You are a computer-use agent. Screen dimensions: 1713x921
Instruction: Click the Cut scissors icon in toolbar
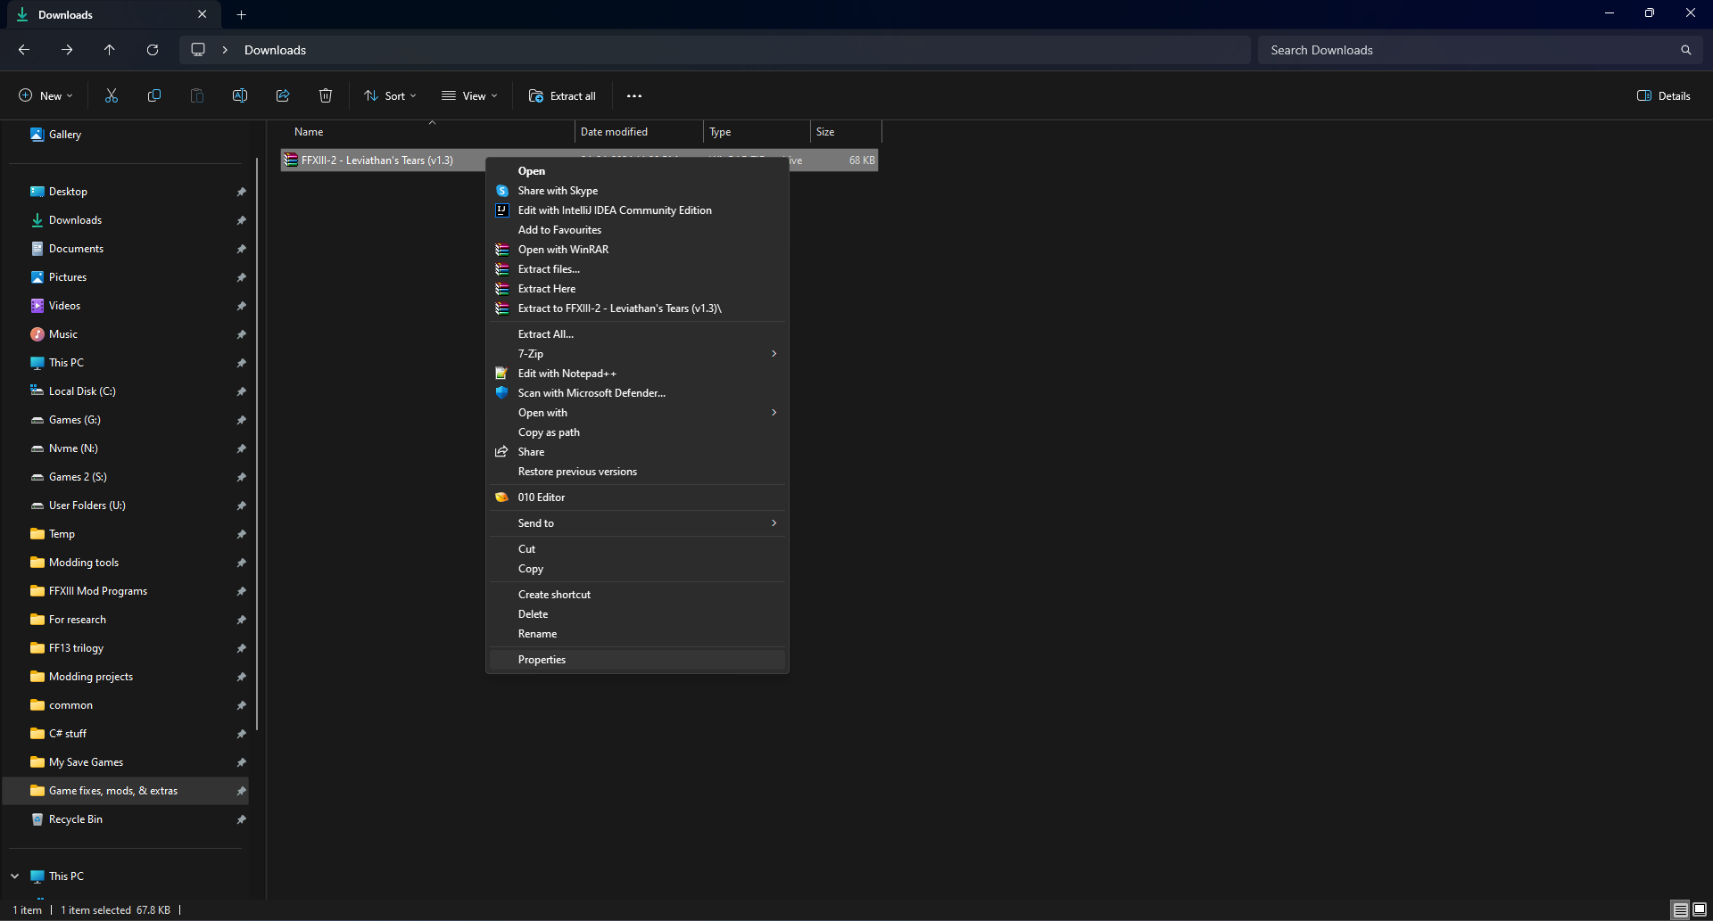pos(112,95)
